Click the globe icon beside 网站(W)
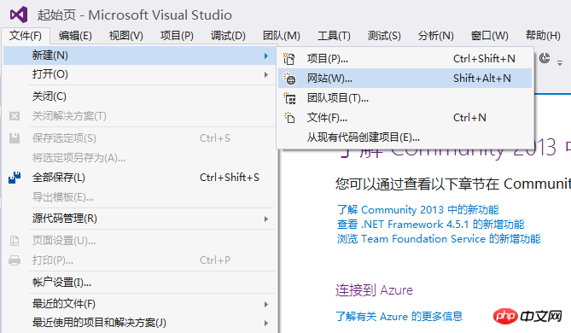571x333 pixels. pos(289,79)
